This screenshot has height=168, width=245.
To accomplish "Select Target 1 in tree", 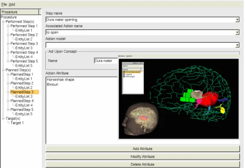I will (17, 123).
